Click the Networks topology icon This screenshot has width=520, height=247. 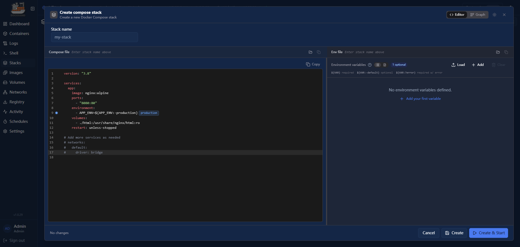5,92
